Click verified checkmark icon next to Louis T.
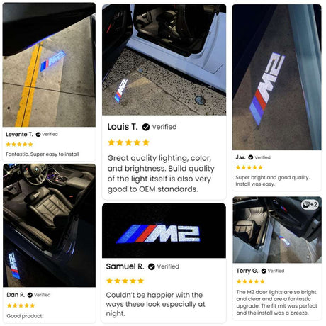 (x=146, y=127)
